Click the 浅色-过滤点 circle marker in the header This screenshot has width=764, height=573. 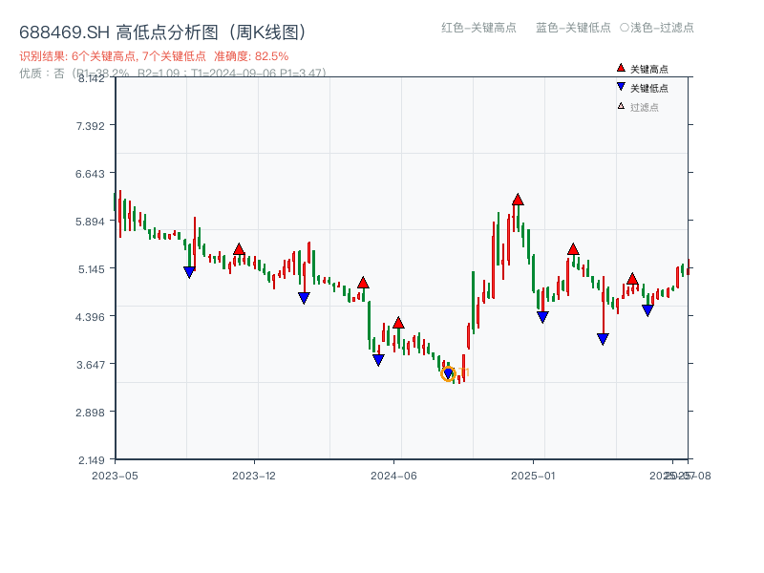click(x=624, y=28)
